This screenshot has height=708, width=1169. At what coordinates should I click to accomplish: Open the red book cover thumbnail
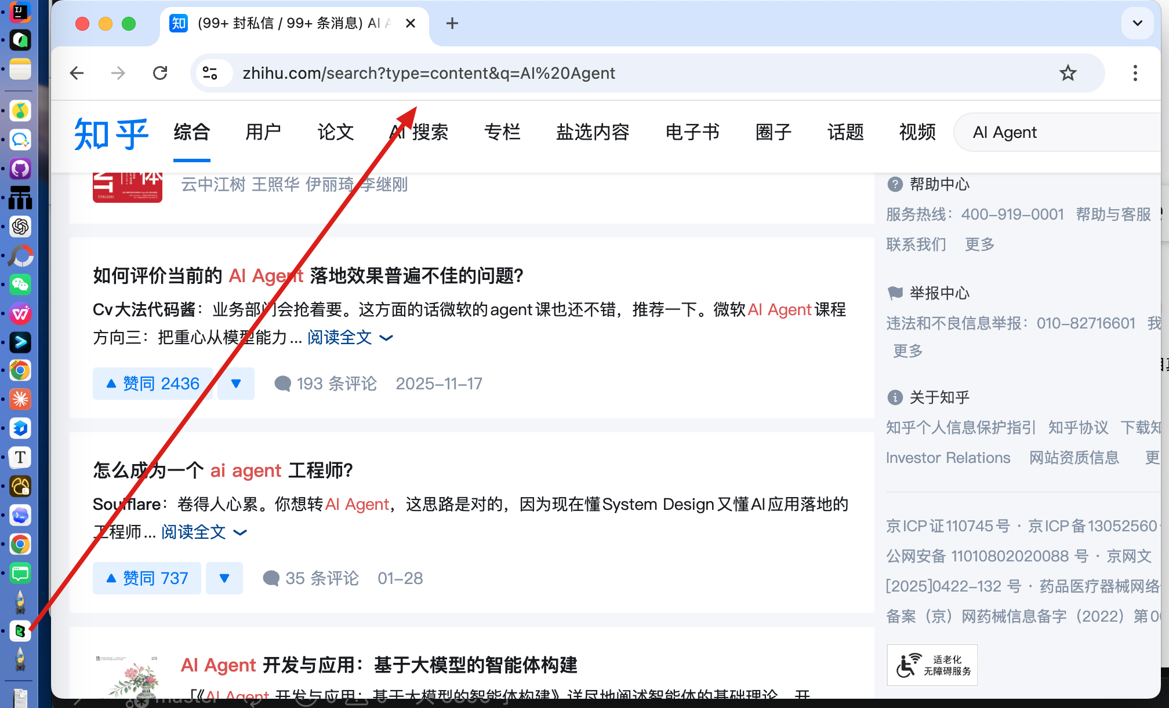click(x=128, y=187)
